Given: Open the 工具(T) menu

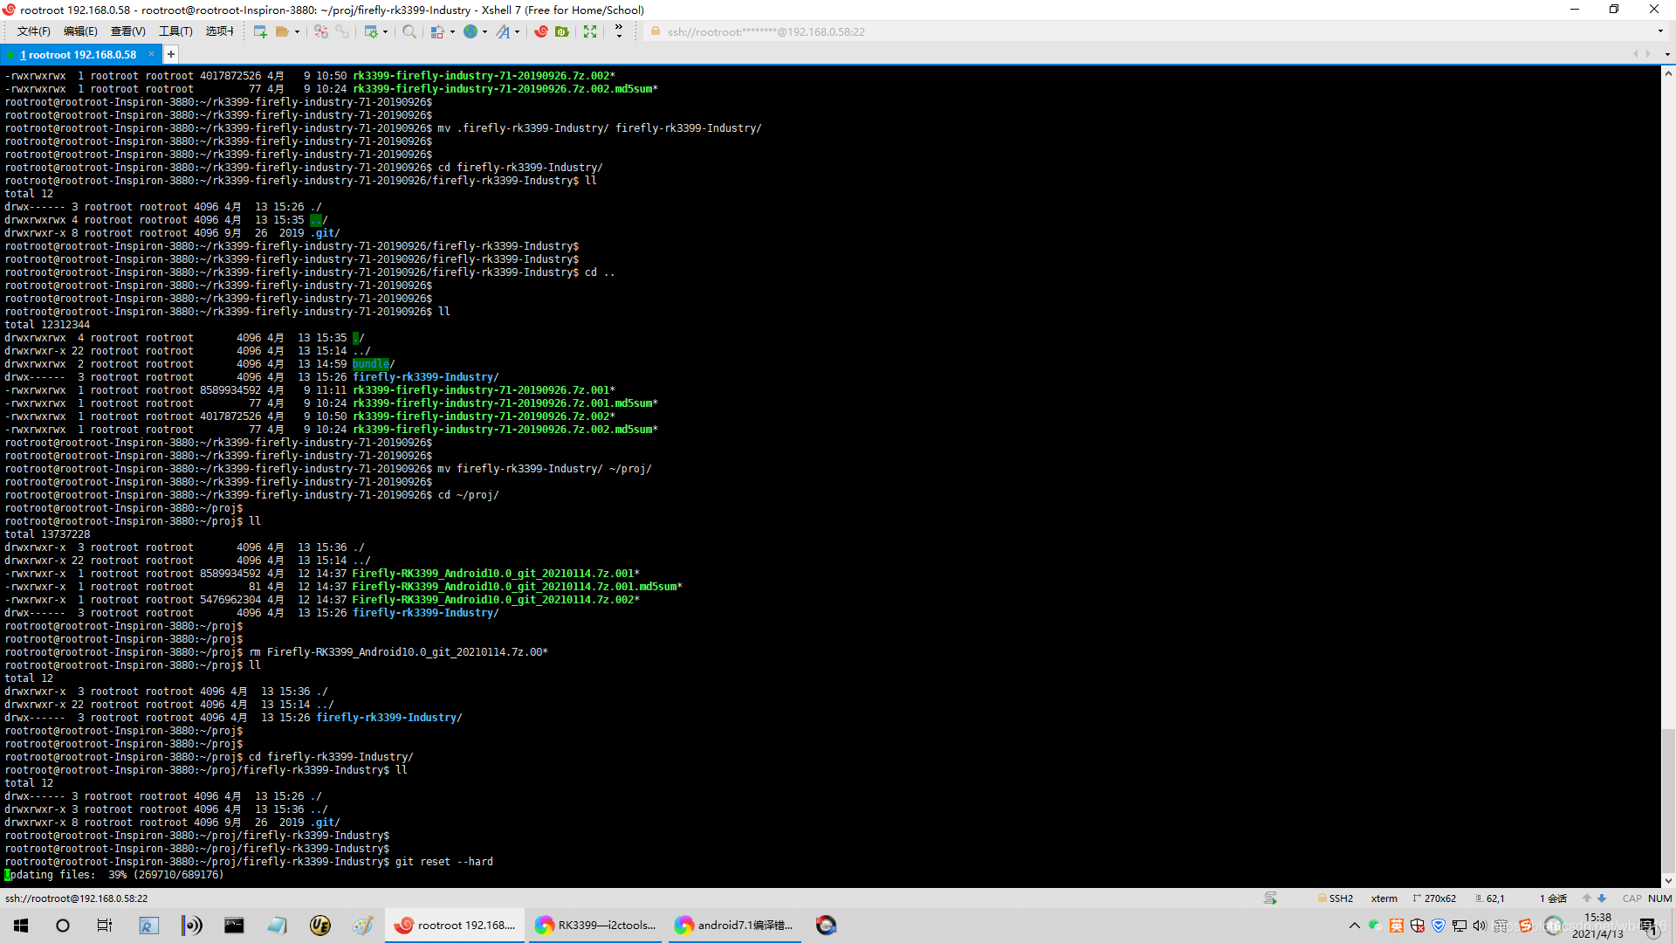Looking at the screenshot, I should 175,31.
